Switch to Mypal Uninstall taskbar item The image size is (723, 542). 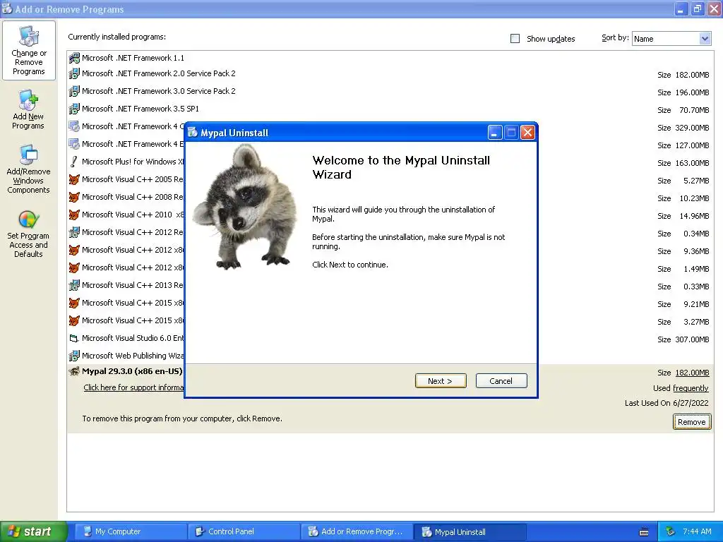pyautogui.click(x=470, y=532)
